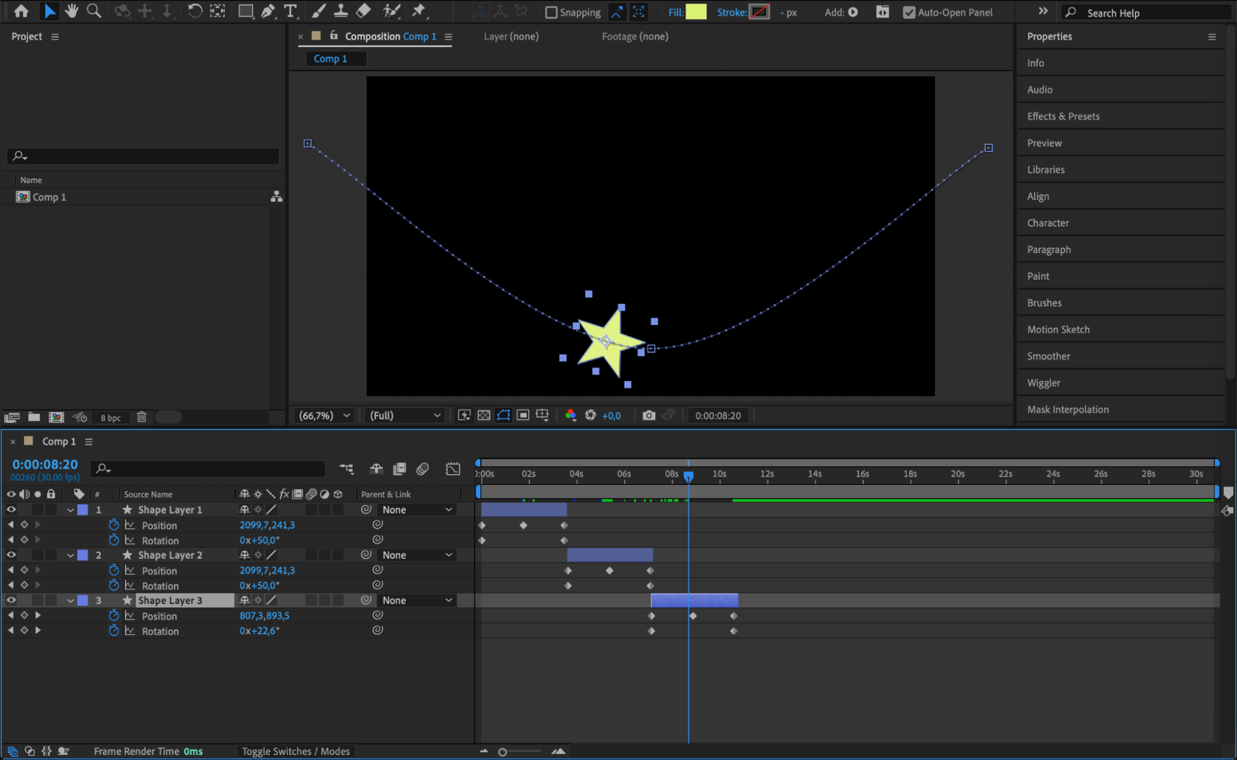Switch to the Footage (none) tab
1237x760 pixels.
coord(635,37)
